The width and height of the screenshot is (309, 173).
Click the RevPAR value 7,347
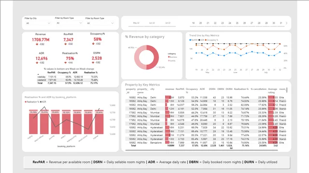[68, 39]
